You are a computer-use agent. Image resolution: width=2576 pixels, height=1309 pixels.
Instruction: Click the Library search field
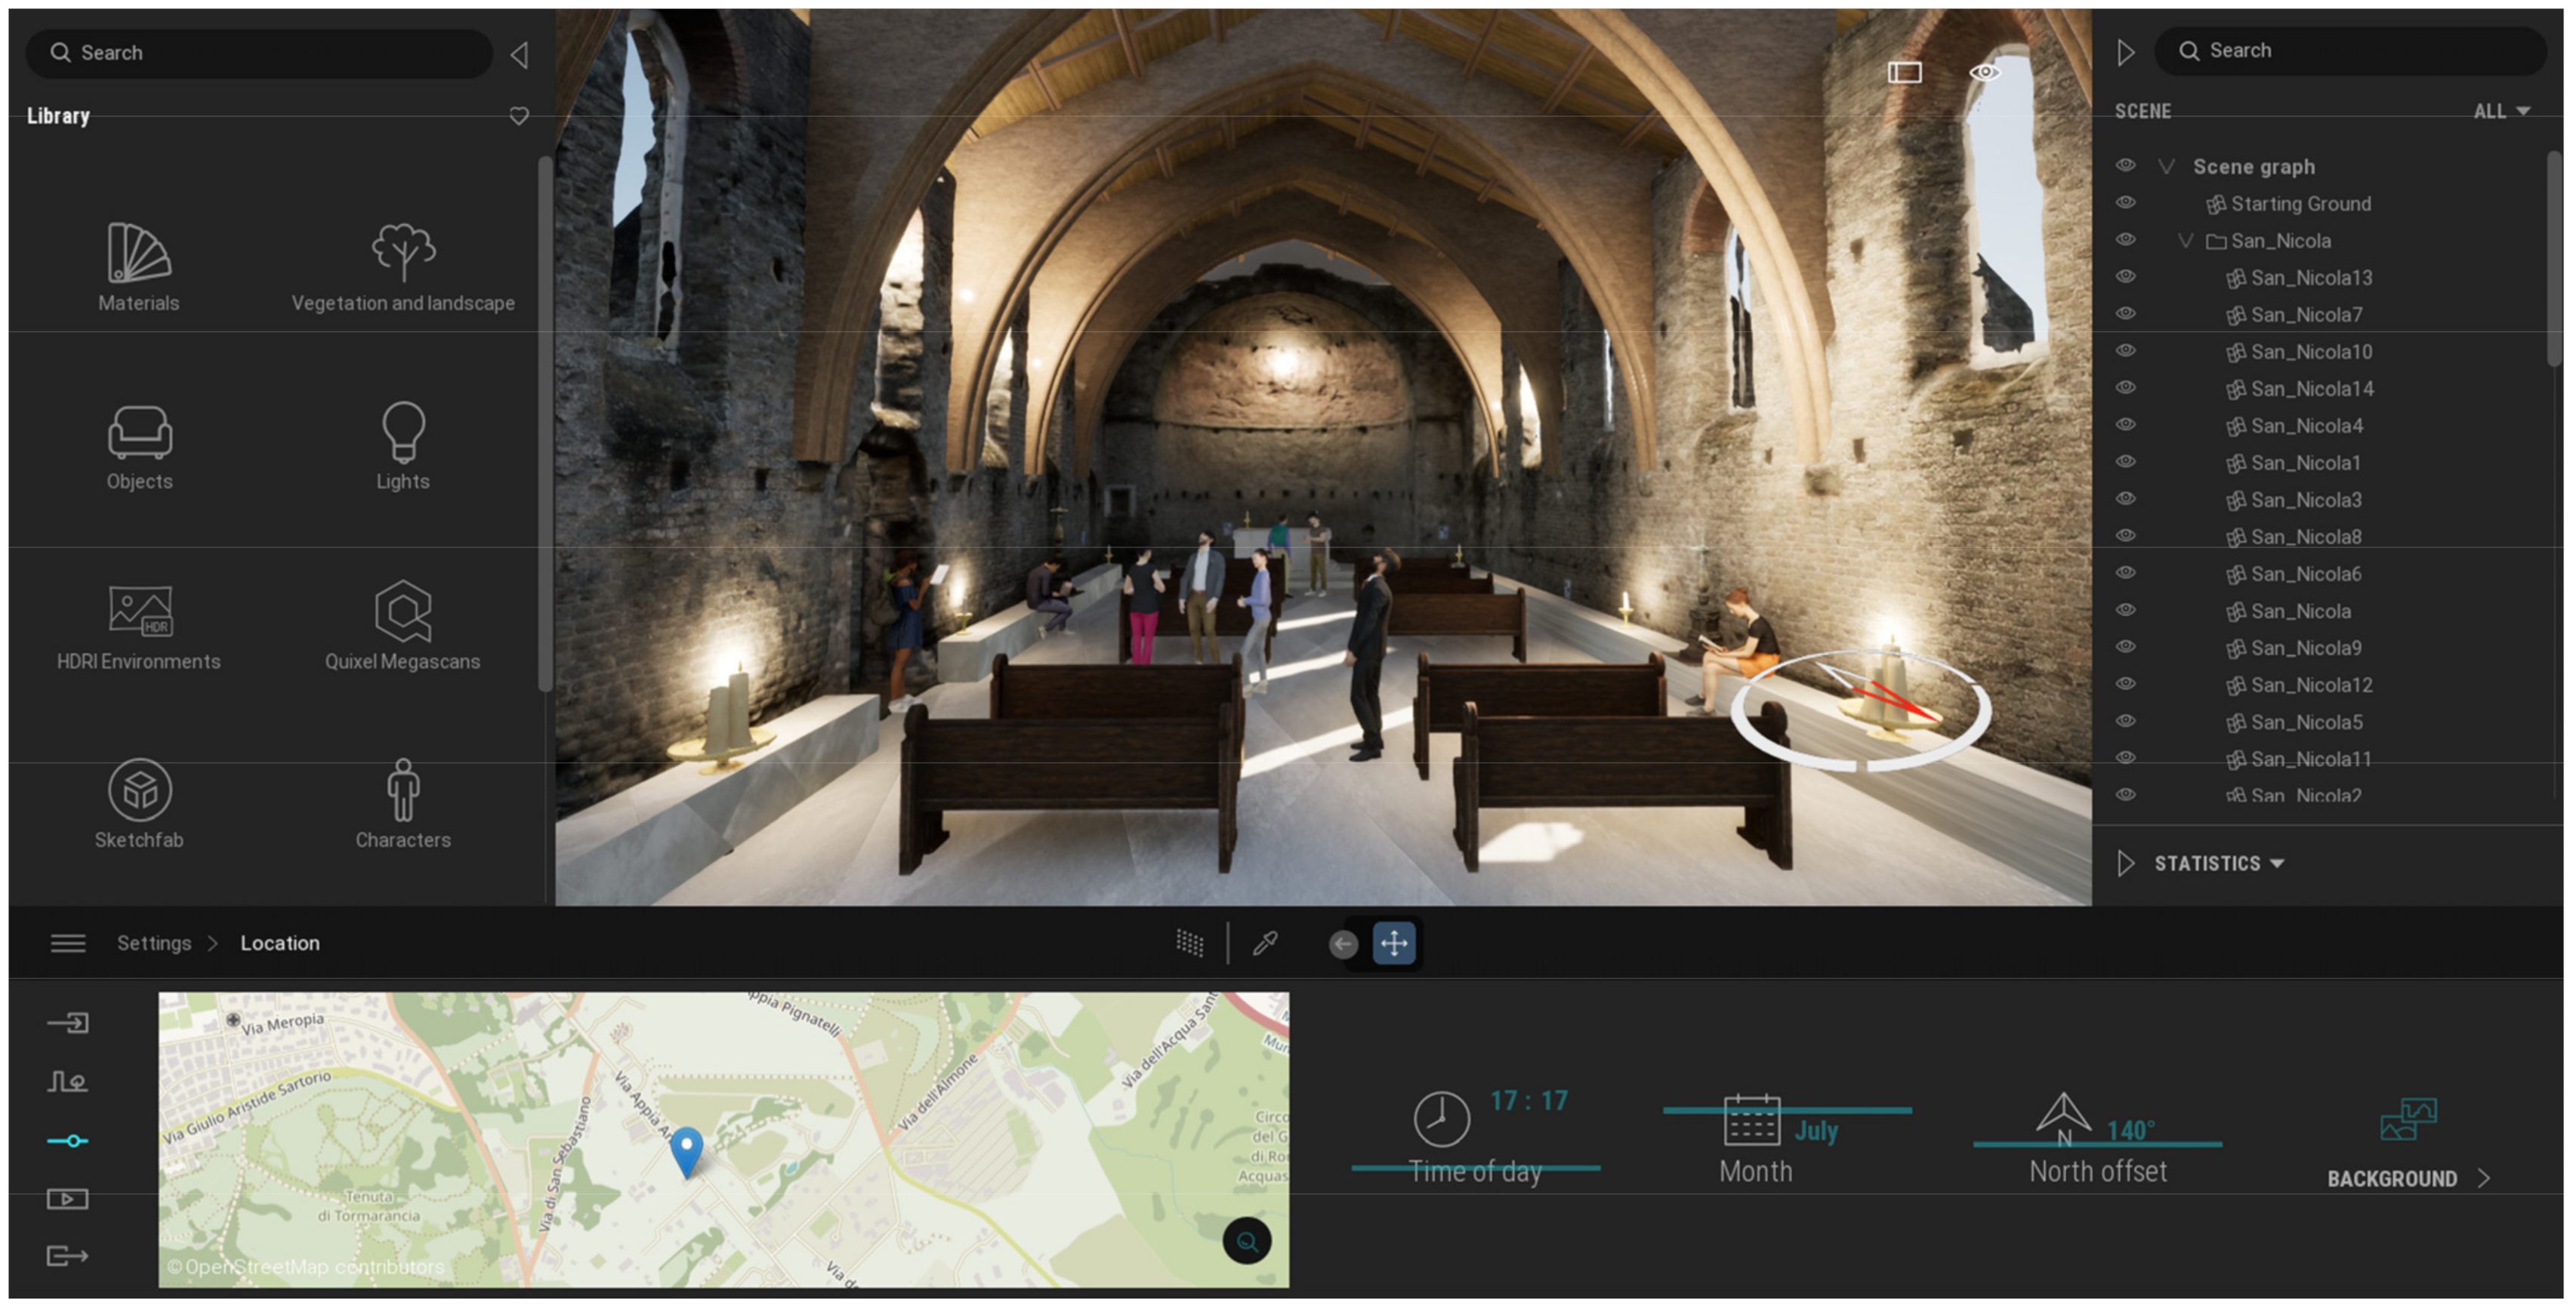pos(260,53)
